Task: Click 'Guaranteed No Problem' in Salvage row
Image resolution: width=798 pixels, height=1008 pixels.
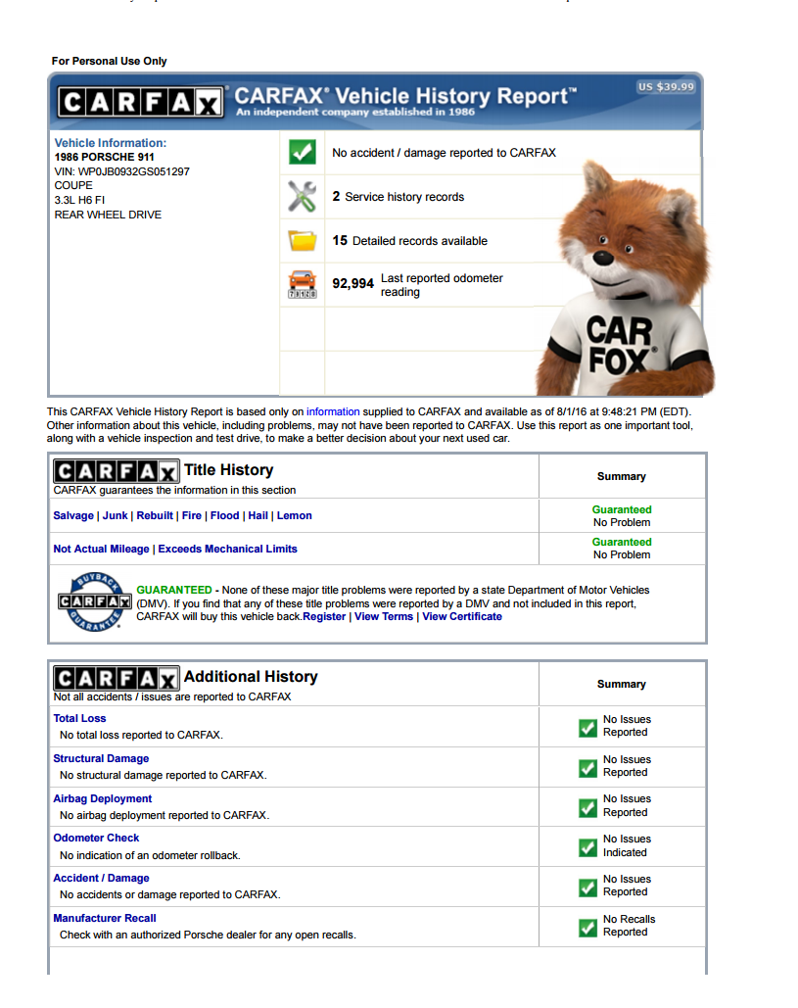Action: [622, 516]
